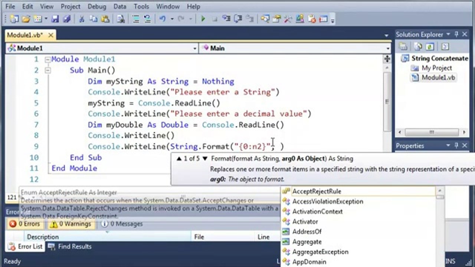This screenshot has height=267, width=475.
Task: Click the Cut scissors icon
Action: coord(82,19)
